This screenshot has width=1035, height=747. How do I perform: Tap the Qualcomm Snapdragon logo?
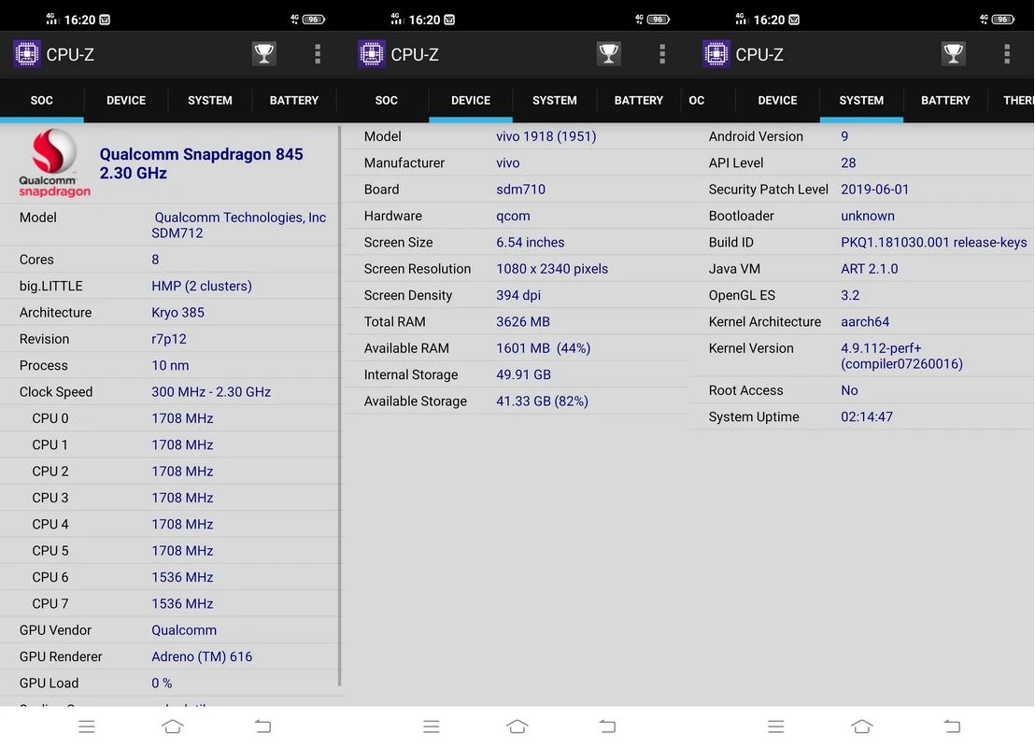pyautogui.click(x=54, y=163)
